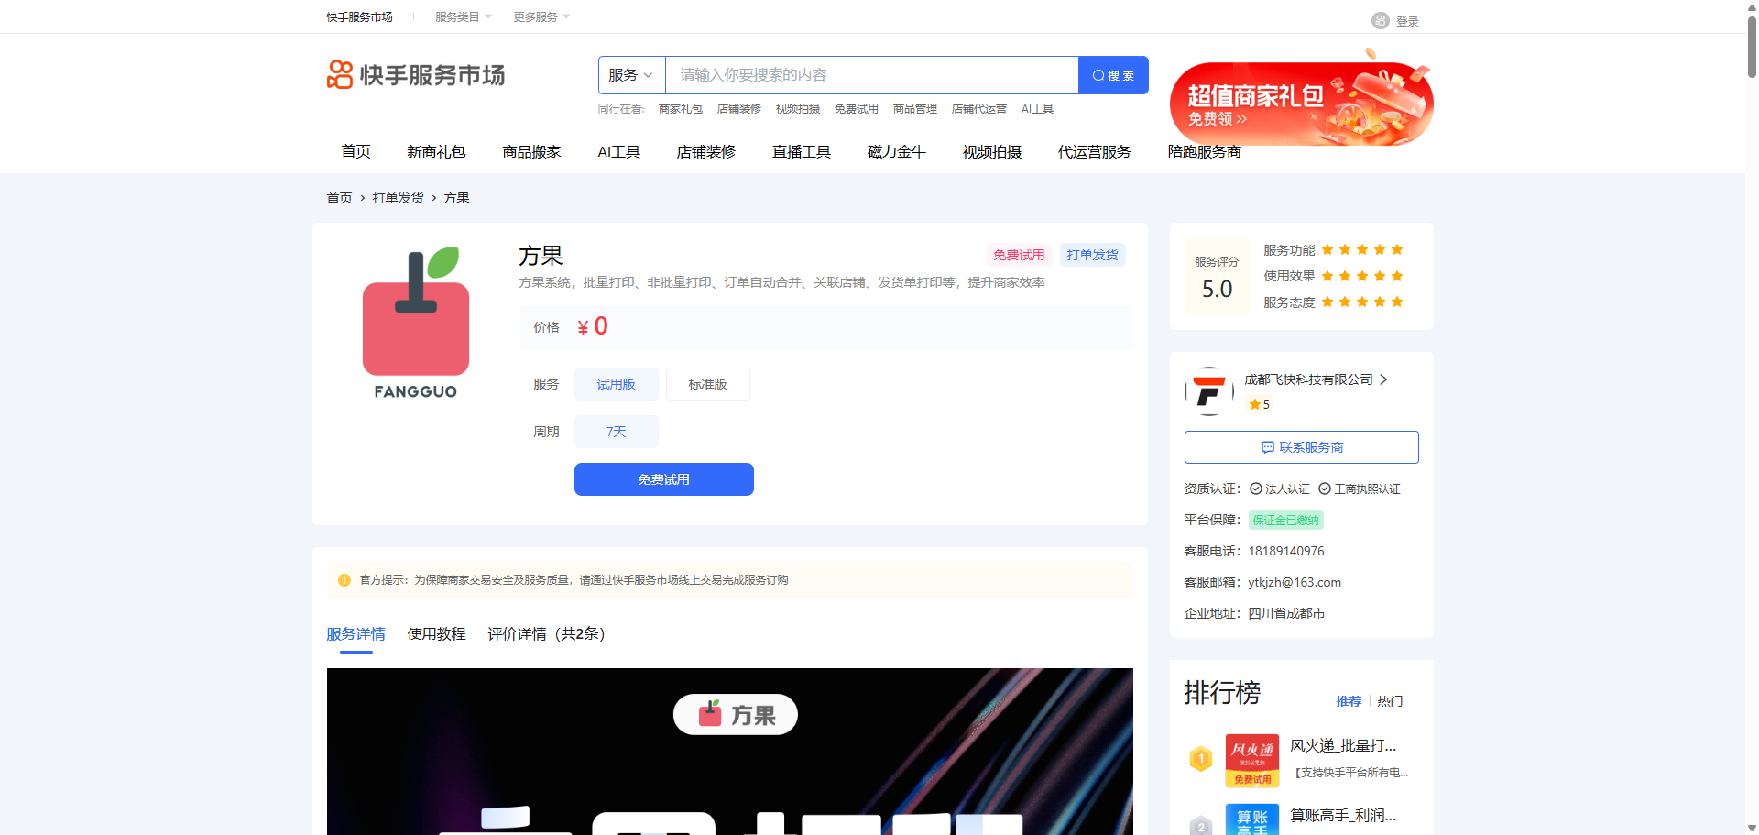Click suggested search term 店铺装修
This screenshot has width=1759, height=835.
click(x=739, y=109)
